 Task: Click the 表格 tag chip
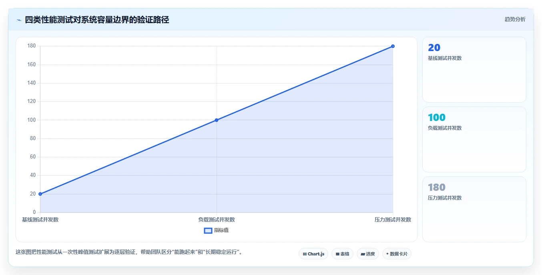click(x=342, y=254)
